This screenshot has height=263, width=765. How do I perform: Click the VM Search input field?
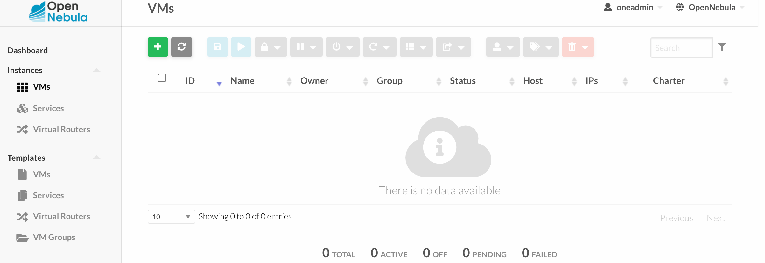681,48
